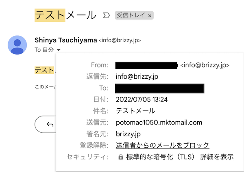Screen dimensions: 244x172
Task: Click the reply arrow button
Action: click(x=50, y=125)
